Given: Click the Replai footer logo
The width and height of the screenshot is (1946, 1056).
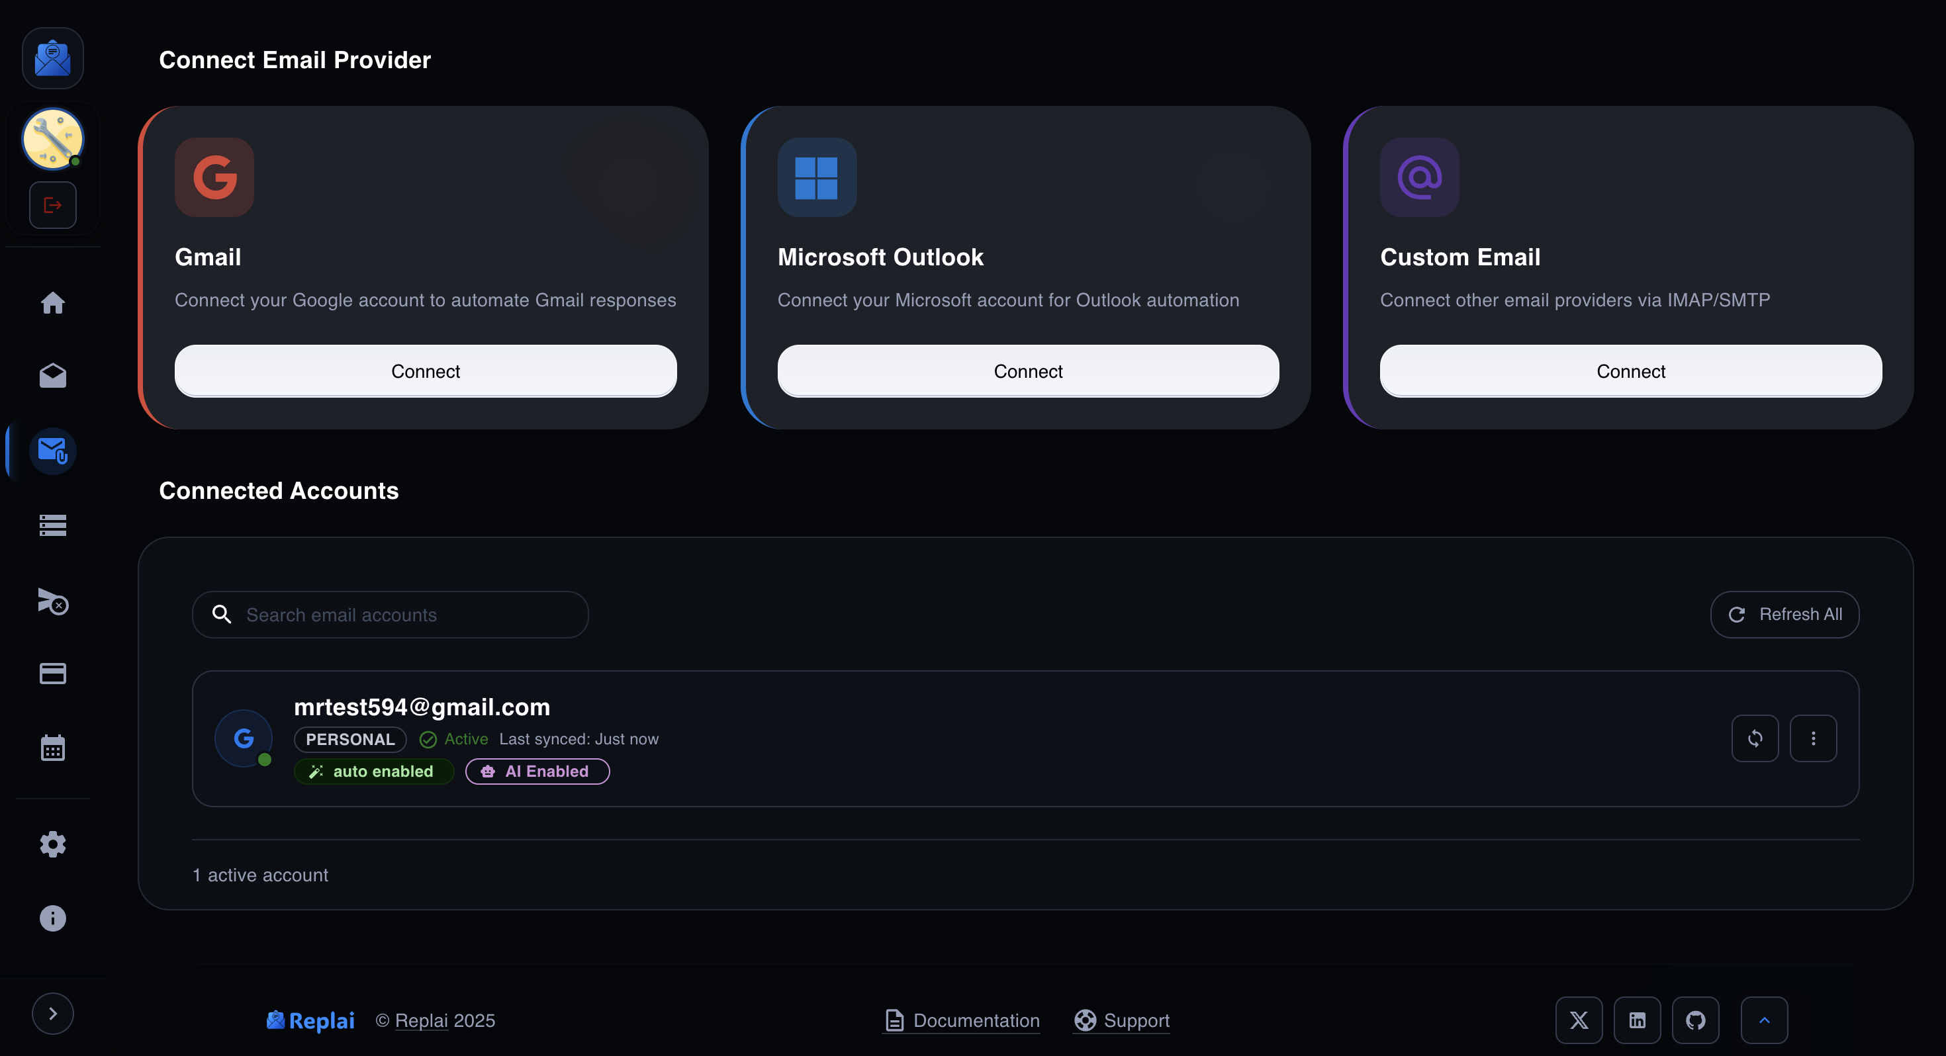Looking at the screenshot, I should pyautogui.click(x=310, y=1020).
